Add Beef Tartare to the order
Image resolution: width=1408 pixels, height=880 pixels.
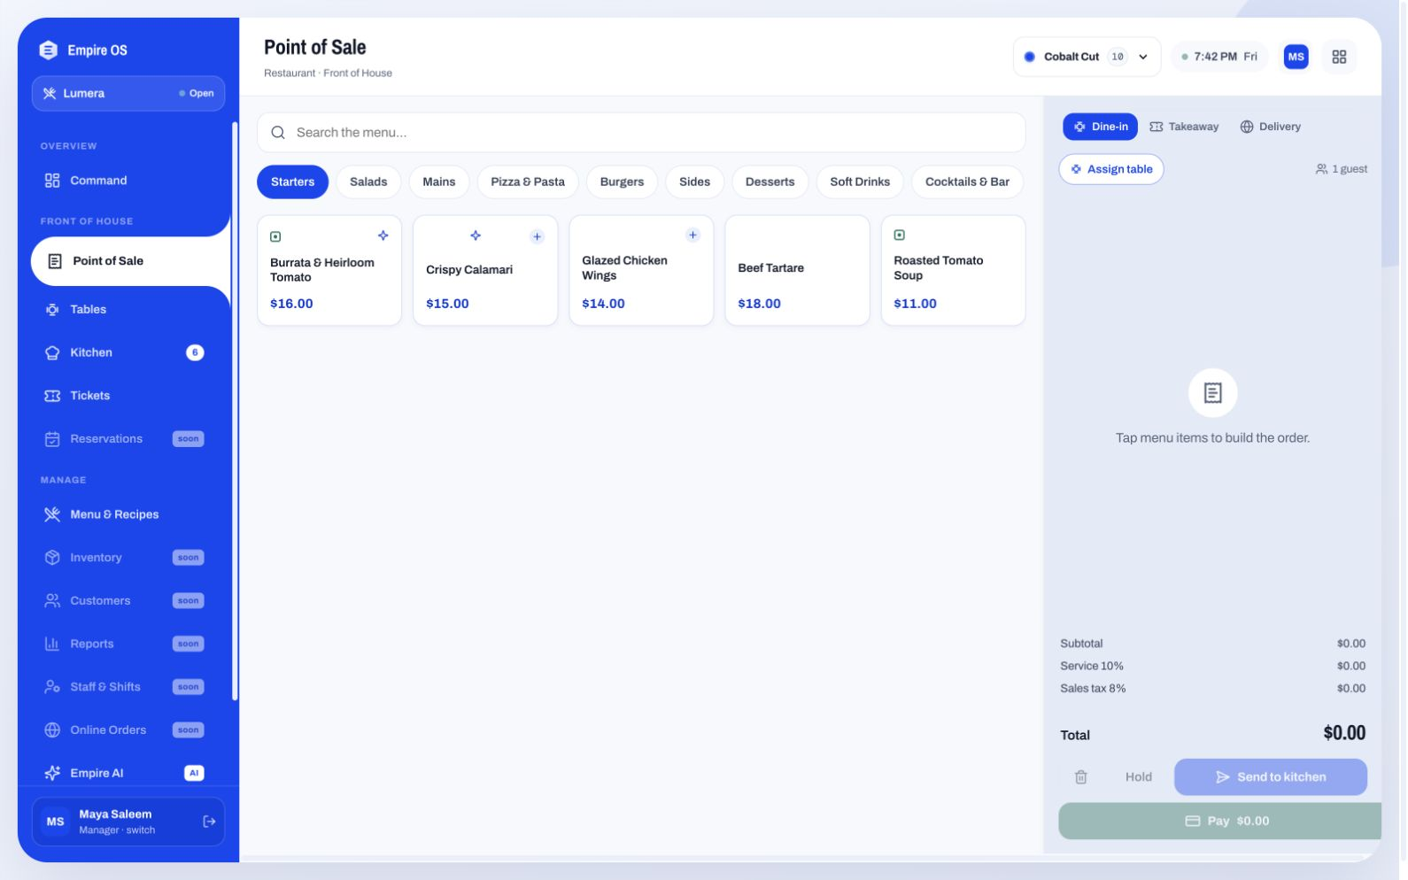pyautogui.click(x=797, y=271)
